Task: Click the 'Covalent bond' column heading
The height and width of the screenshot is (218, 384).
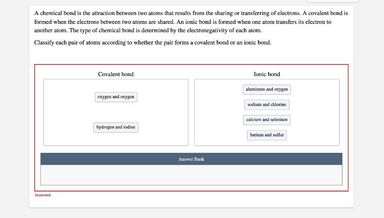Action: pyautogui.click(x=116, y=74)
